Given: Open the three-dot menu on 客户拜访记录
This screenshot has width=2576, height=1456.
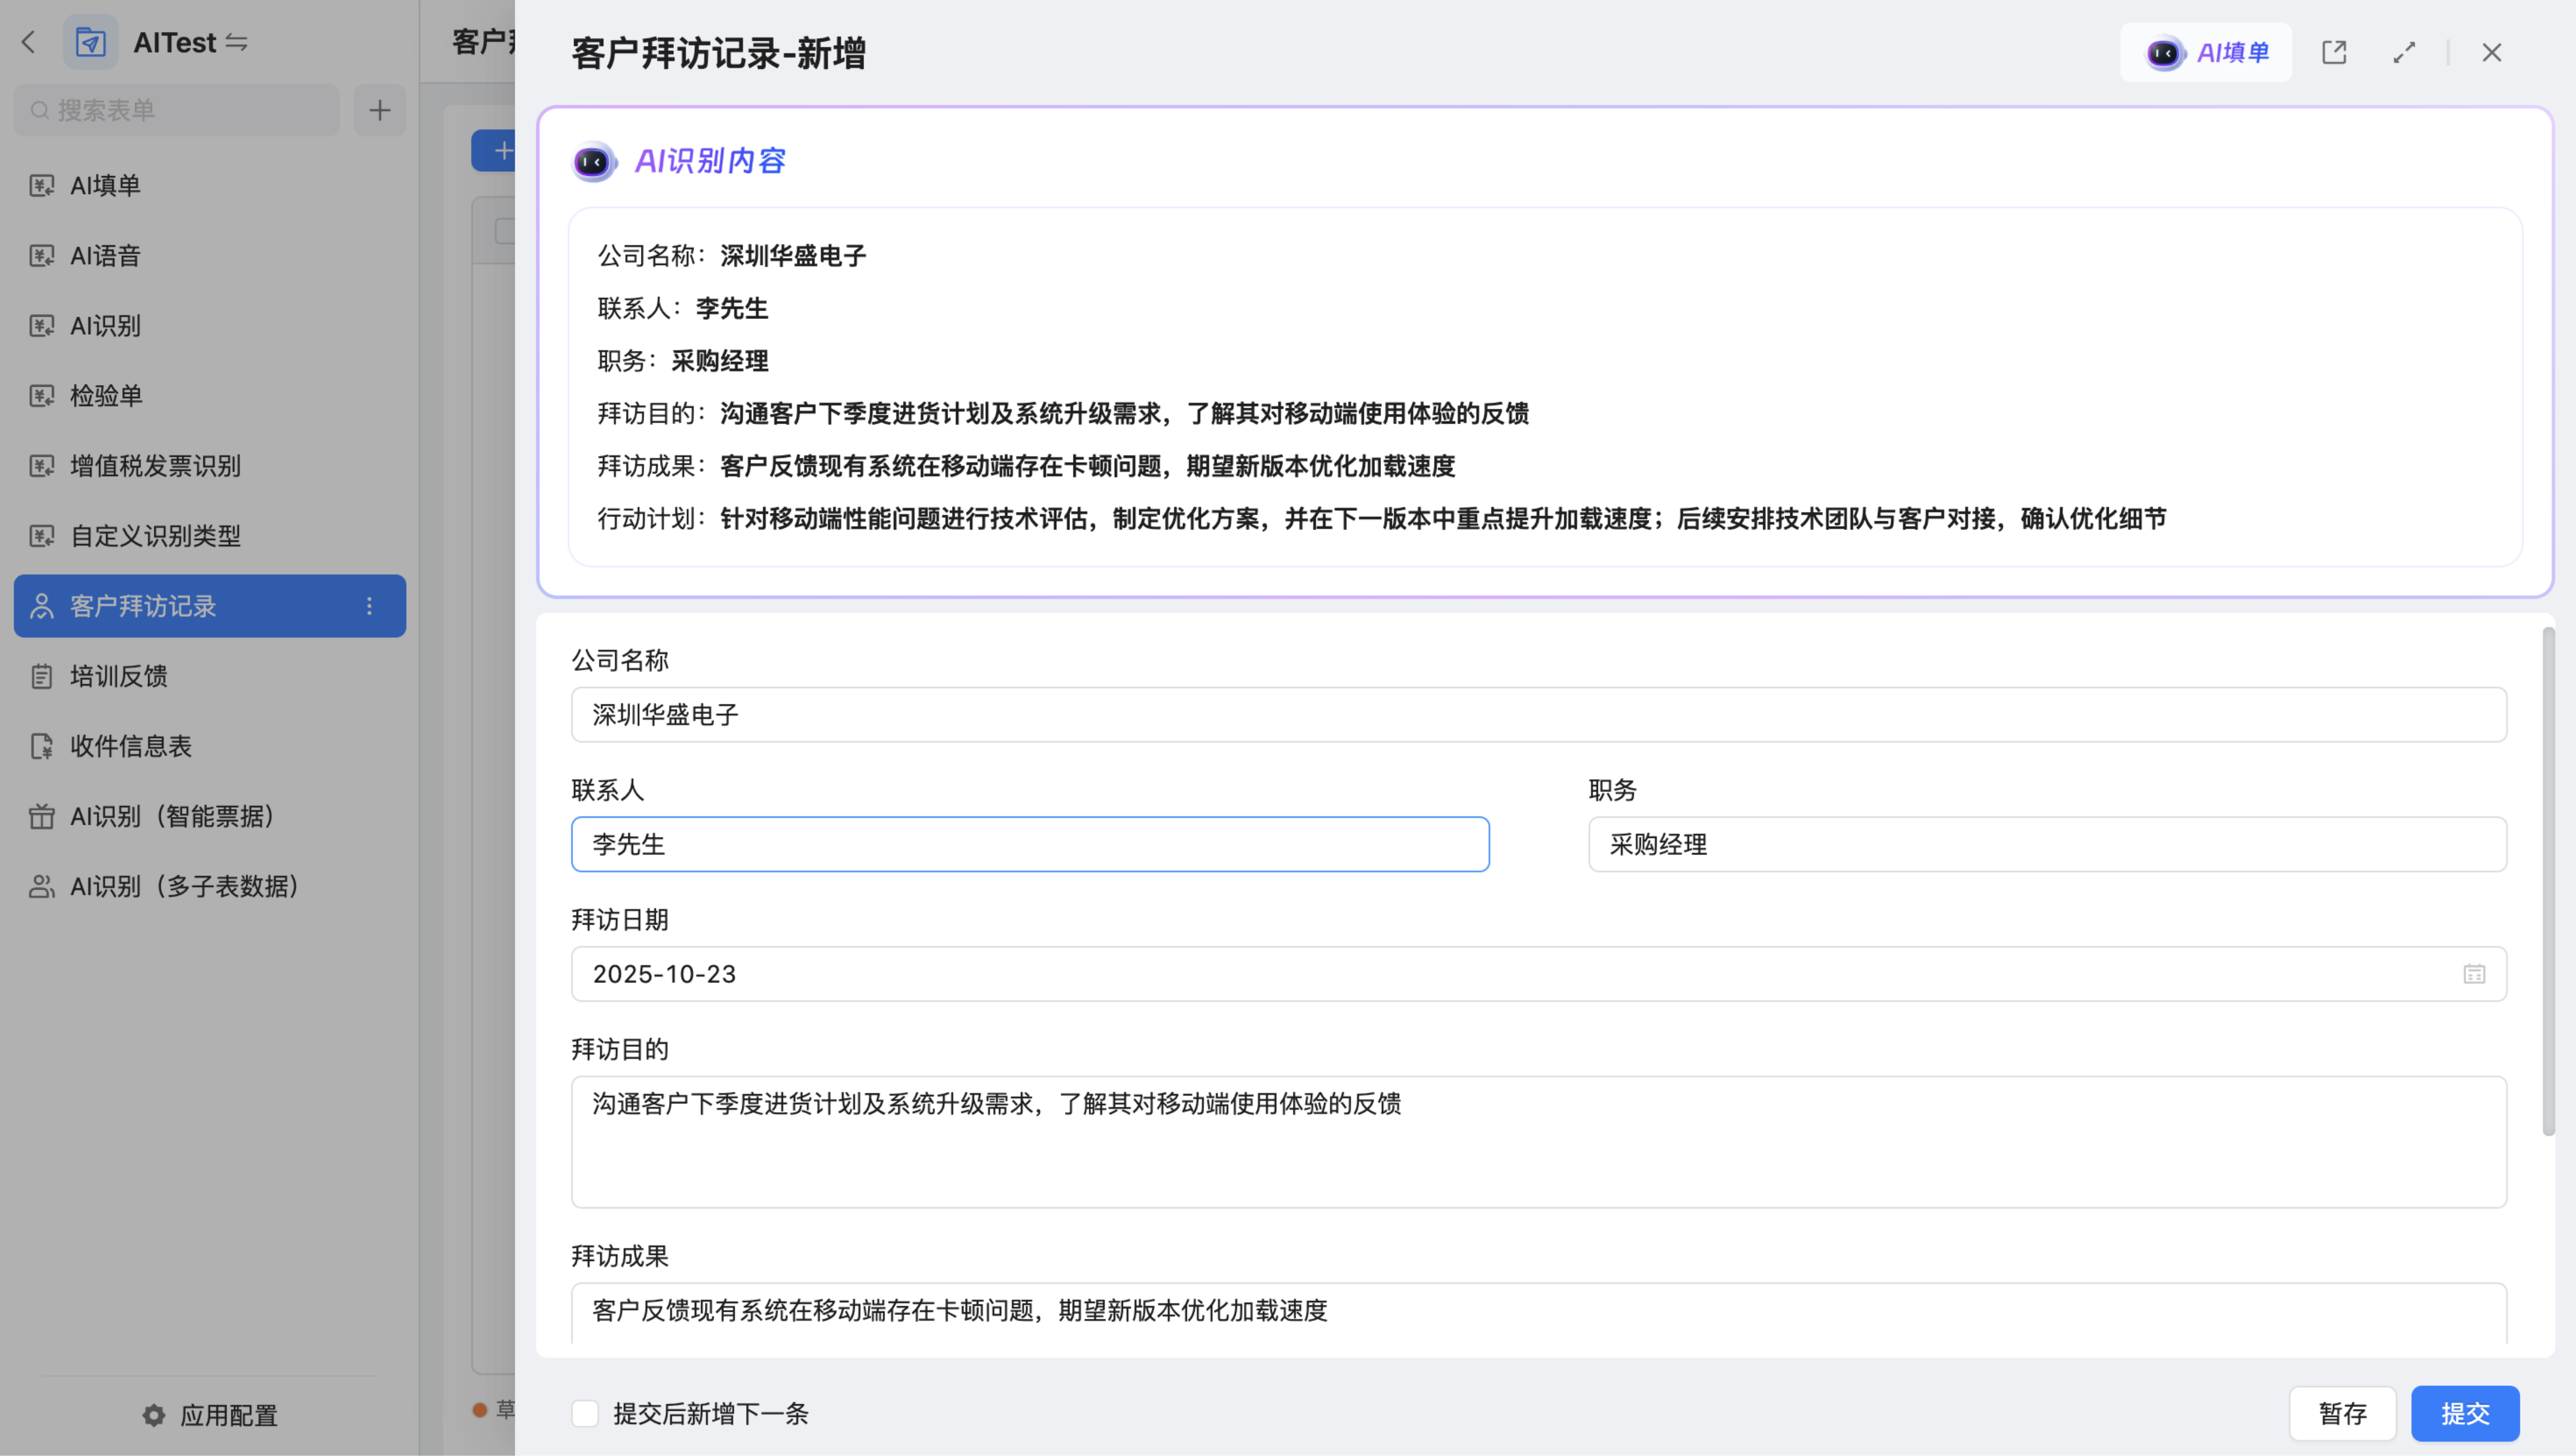Looking at the screenshot, I should tap(369, 606).
